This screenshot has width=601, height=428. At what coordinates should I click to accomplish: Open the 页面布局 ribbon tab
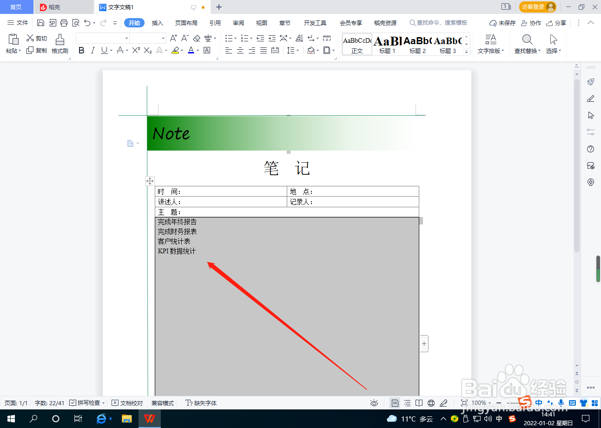click(x=186, y=22)
